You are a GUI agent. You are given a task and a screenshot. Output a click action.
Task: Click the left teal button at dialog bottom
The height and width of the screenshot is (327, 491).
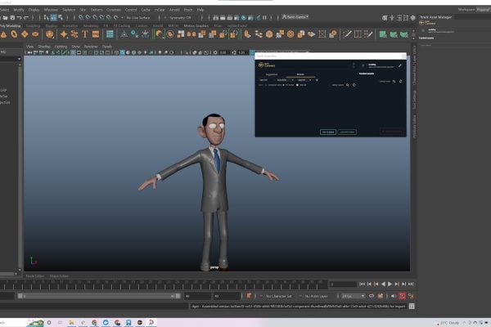(x=327, y=131)
